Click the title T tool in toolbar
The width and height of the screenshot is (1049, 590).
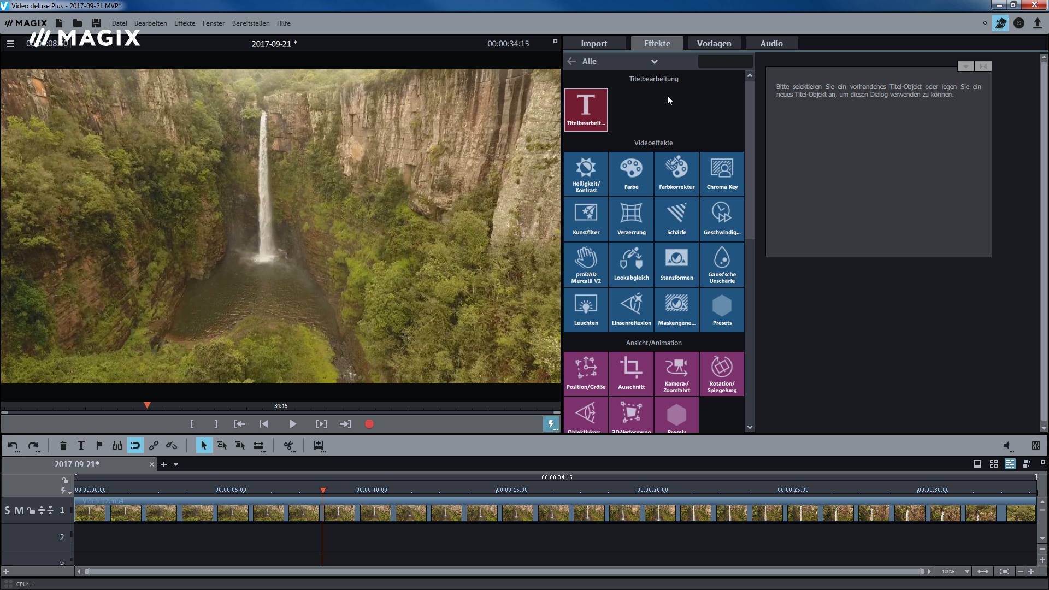click(81, 446)
